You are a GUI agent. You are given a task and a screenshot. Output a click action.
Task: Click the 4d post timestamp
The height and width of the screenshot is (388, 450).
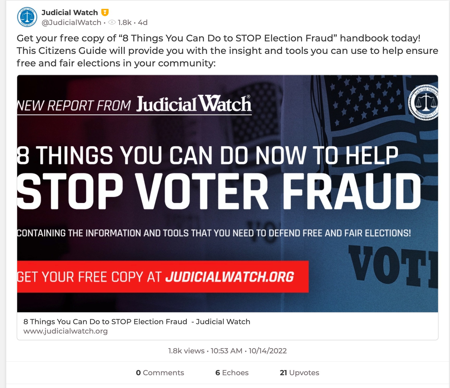pyautogui.click(x=142, y=22)
